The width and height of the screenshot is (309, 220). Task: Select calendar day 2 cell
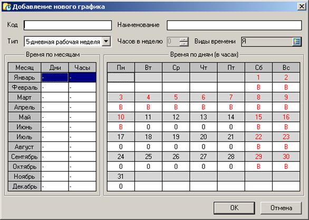click(x=286, y=78)
